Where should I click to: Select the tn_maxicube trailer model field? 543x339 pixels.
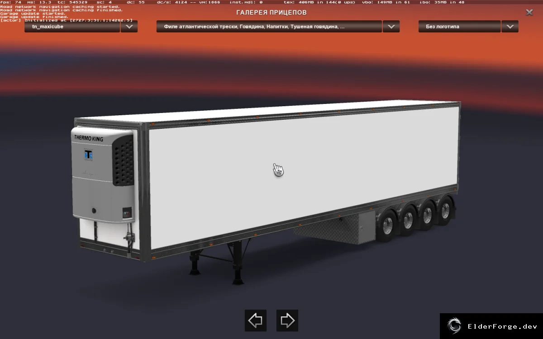click(72, 27)
